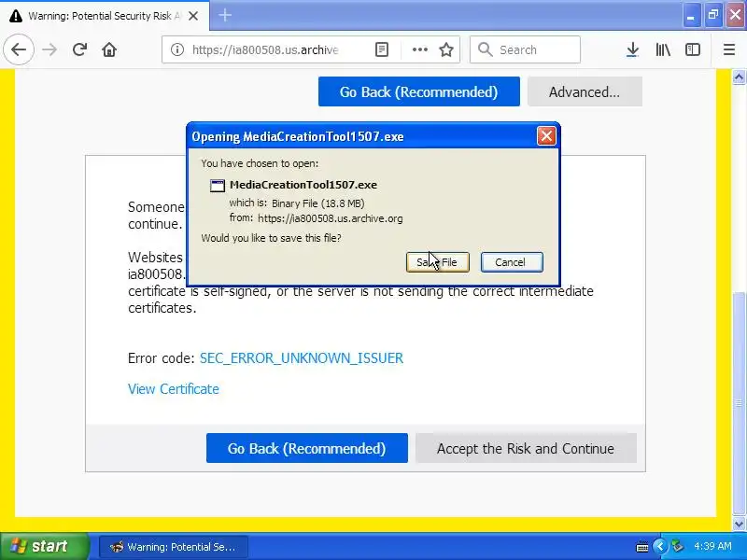Open page actions three-dot menu
Image resolution: width=747 pixels, height=560 pixels.
click(419, 49)
